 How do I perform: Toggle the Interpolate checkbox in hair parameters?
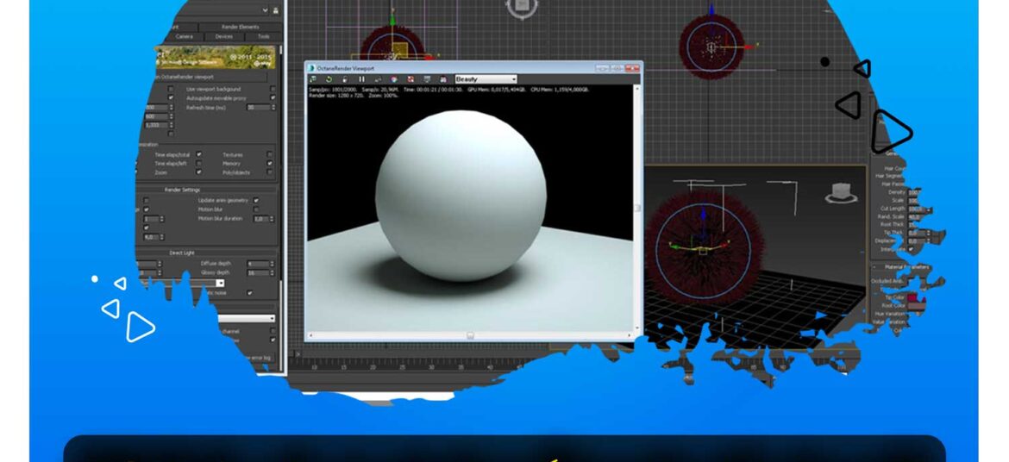coord(911,249)
